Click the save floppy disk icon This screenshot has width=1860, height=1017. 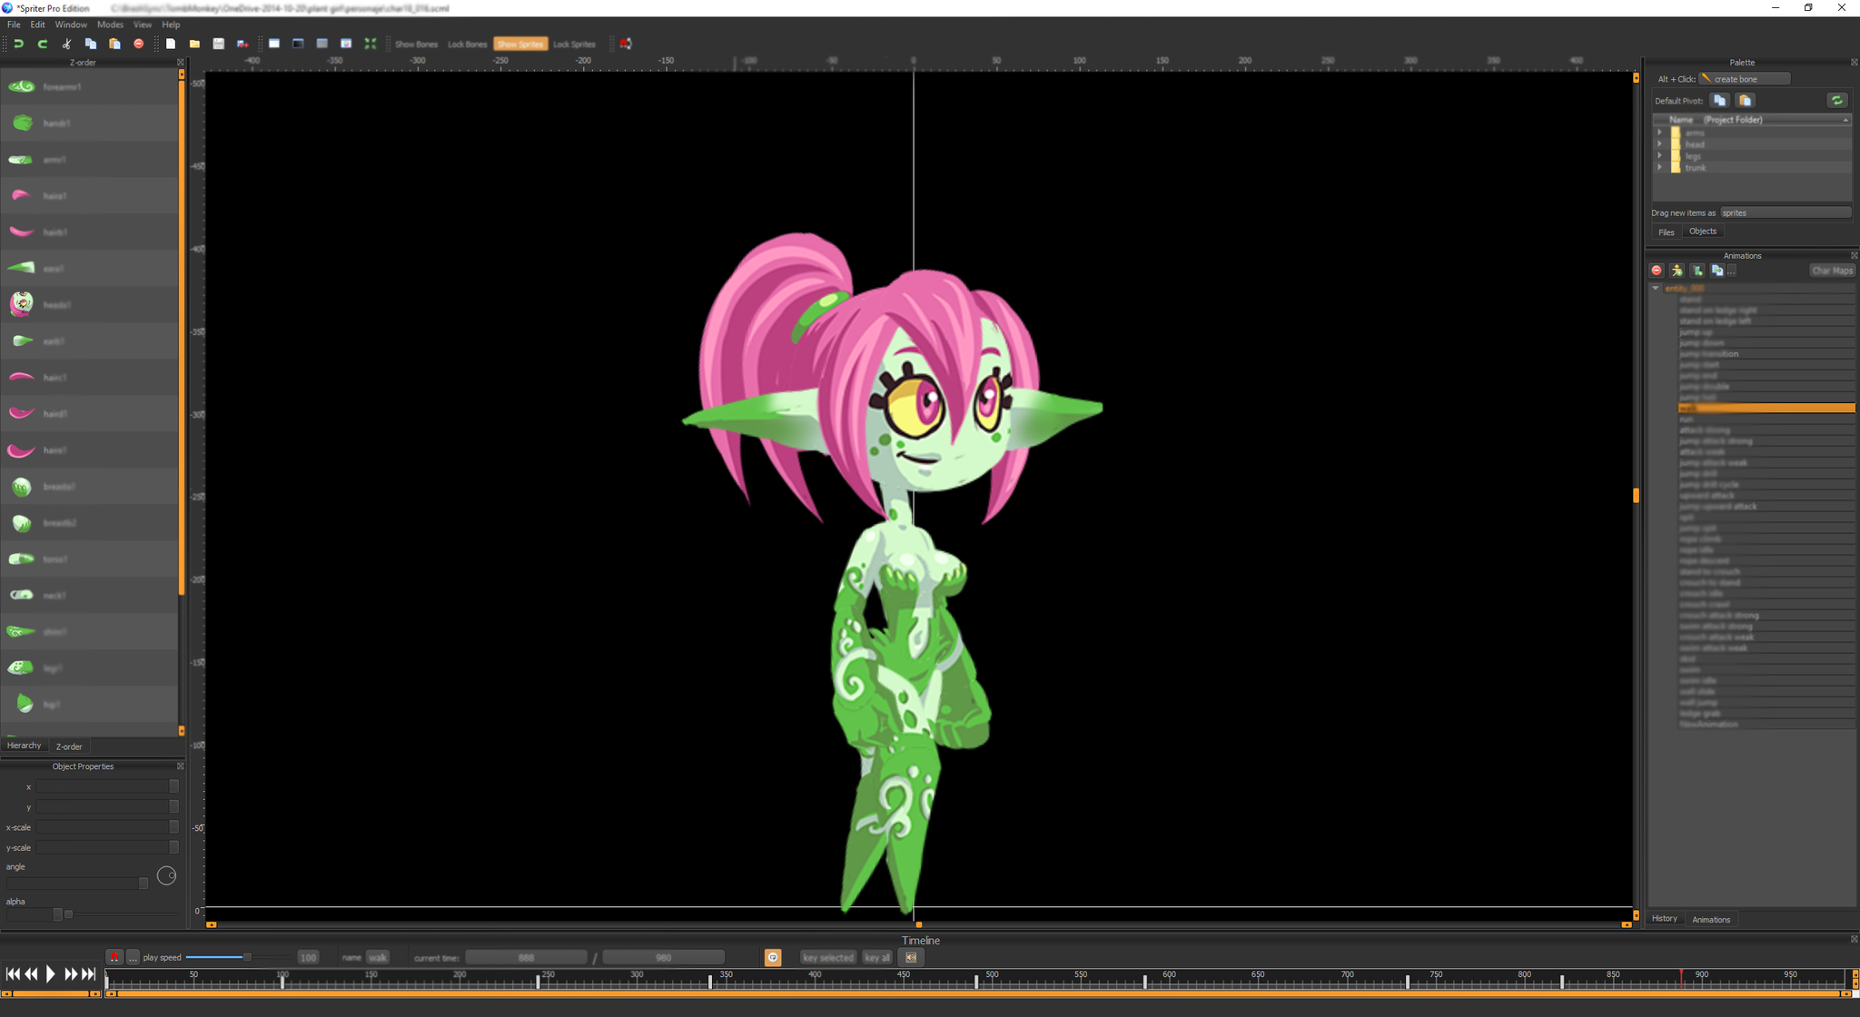pyautogui.click(x=218, y=44)
